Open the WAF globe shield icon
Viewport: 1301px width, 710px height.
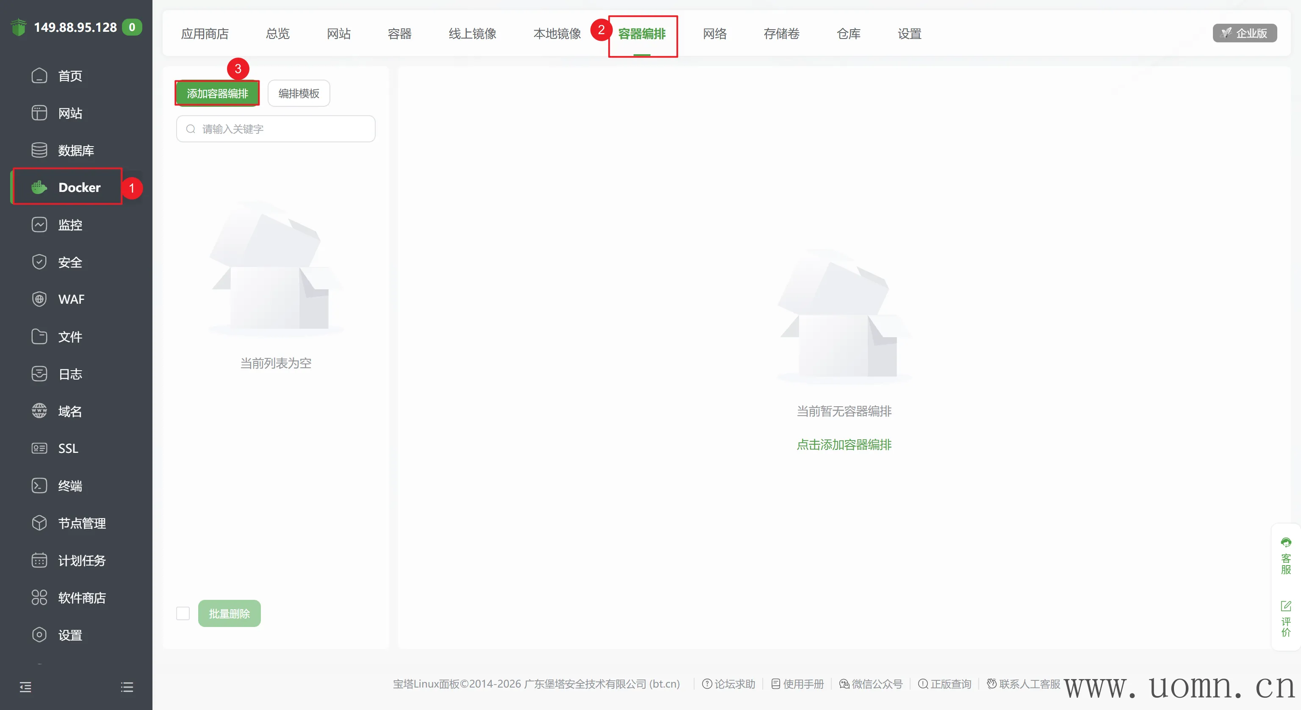39,299
